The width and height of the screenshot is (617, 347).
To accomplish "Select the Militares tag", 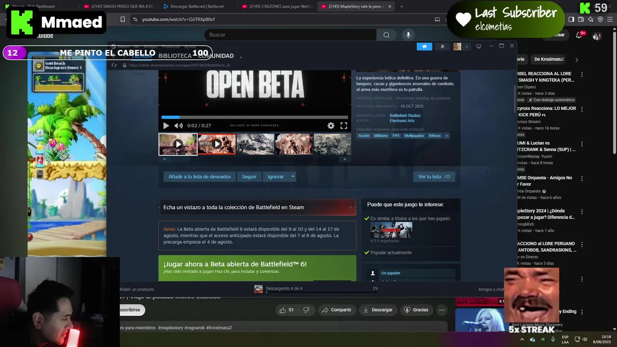I will (x=381, y=136).
